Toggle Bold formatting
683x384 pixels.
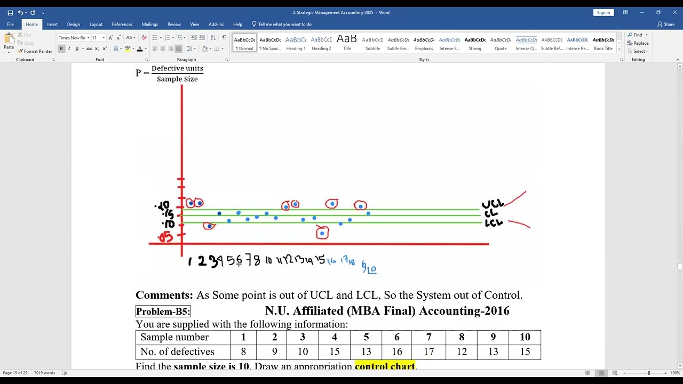pos(61,49)
